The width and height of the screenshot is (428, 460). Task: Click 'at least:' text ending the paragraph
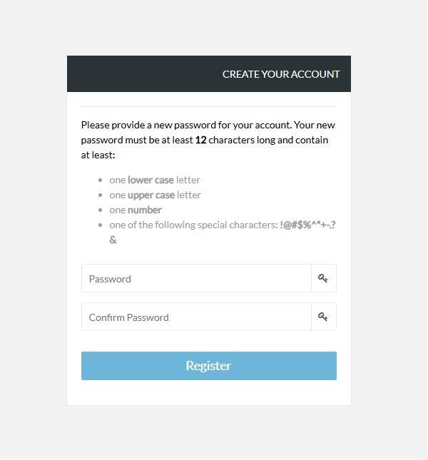pos(98,155)
